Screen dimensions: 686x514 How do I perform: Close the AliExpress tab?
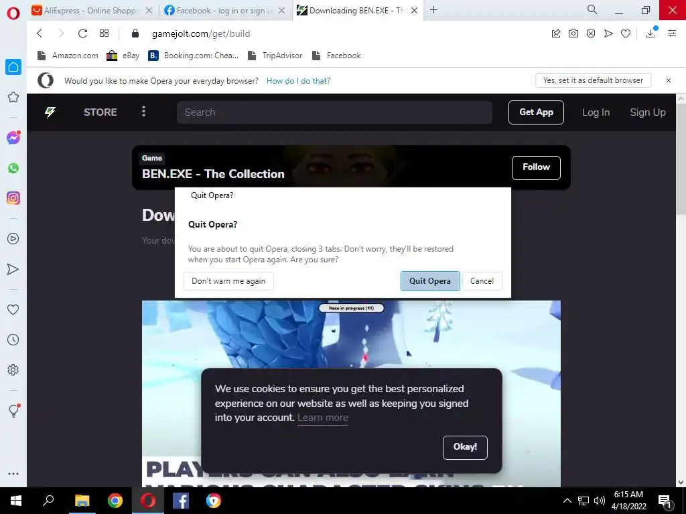click(x=149, y=11)
